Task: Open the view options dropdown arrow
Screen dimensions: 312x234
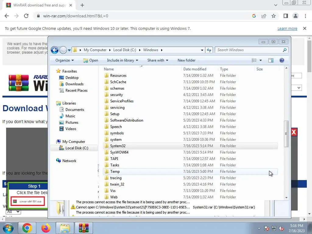Action: click(x=261, y=60)
